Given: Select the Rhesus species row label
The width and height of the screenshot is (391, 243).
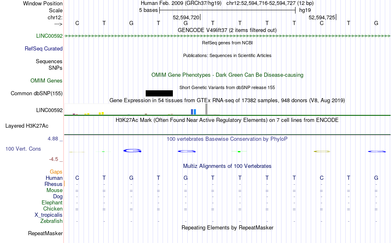Looking at the screenshot, I should click(54, 184).
